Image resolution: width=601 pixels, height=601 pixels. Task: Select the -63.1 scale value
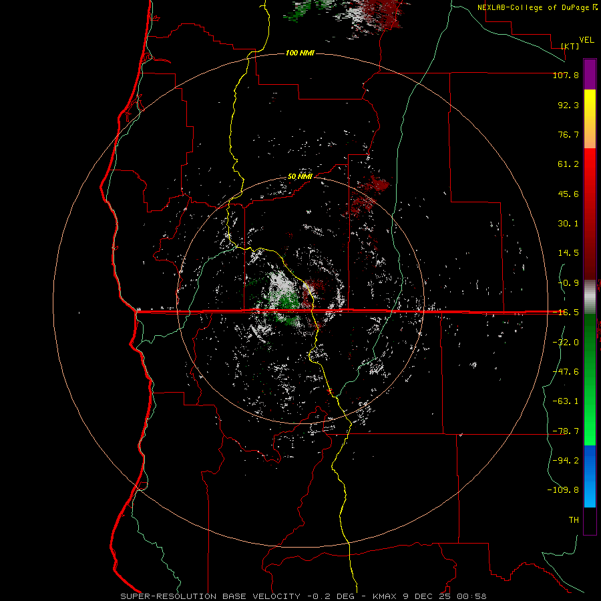point(566,401)
